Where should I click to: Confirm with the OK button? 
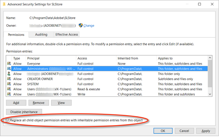[x=163, y=131]
